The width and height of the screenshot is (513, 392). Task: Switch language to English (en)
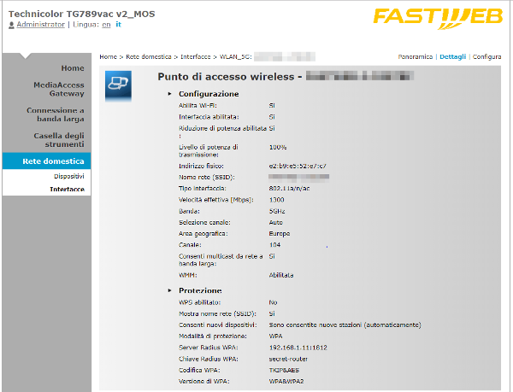coord(105,26)
